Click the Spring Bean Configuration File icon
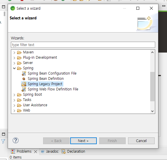The height and width of the screenshot is (160, 167). [24, 73]
